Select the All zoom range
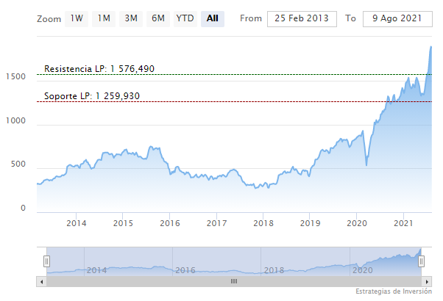This screenshot has height=301, width=443. (x=213, y=19)
